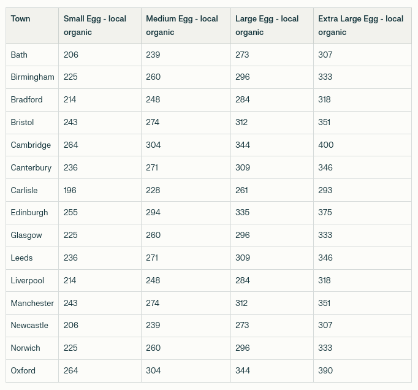Image resolution: width=418 pixels, height=390 pixels.
Task: Click the Norwich town name cell
Action: 25,348
